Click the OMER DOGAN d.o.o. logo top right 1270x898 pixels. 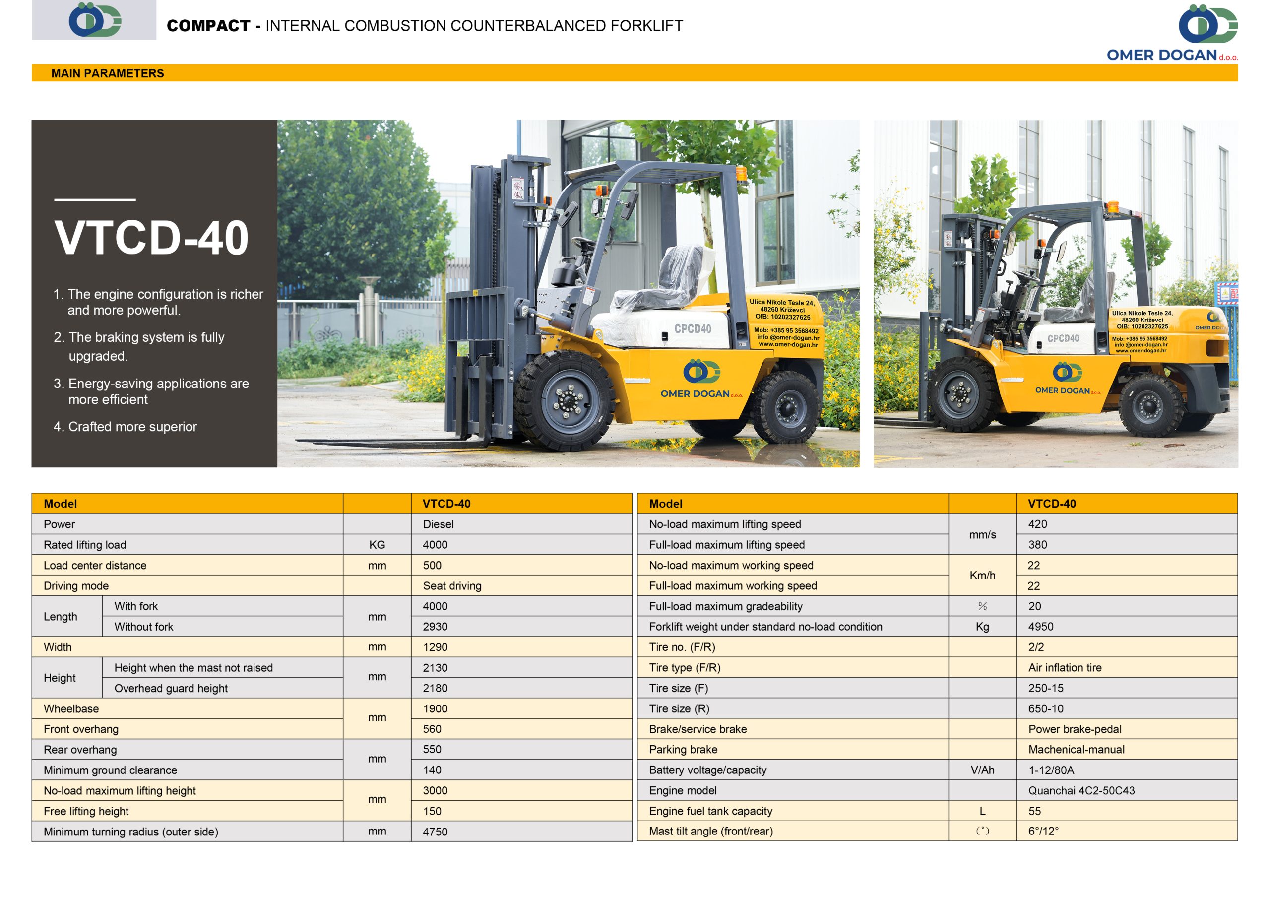coord(1172,33)
